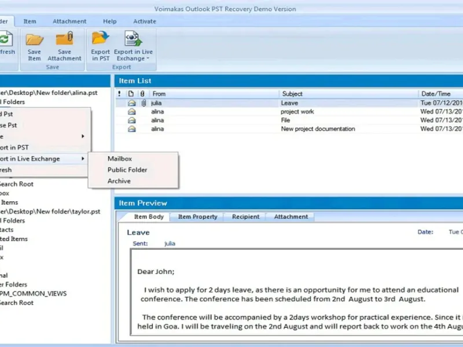
Task: Click the Save Attachment icon
Action: click(64, 39)
